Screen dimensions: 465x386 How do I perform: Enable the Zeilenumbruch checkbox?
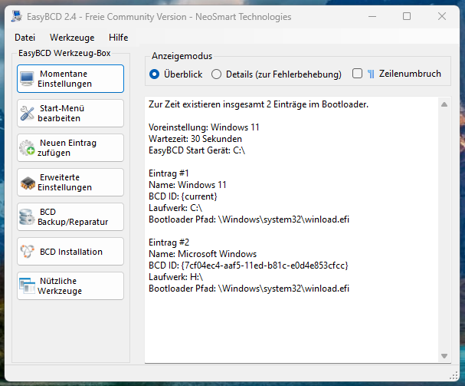[357, 74]
